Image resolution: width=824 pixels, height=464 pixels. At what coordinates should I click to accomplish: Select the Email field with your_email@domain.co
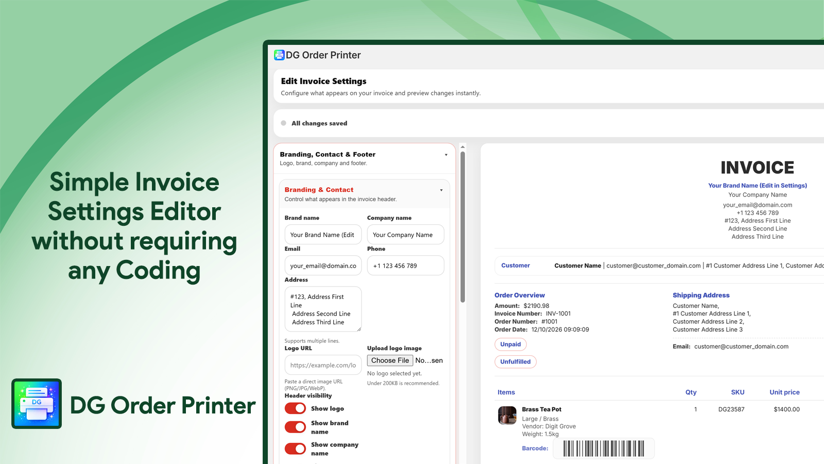pyautogui.click(x=323, y=266)
